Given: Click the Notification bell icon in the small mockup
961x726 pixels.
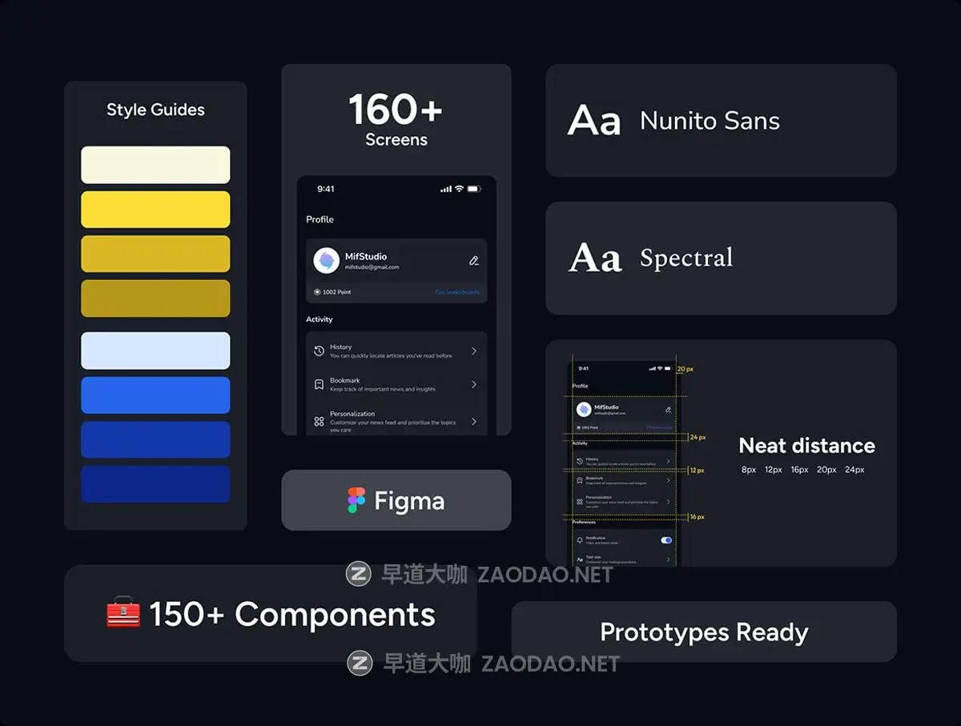Looking at the screenshot, I should click(580, 540).
